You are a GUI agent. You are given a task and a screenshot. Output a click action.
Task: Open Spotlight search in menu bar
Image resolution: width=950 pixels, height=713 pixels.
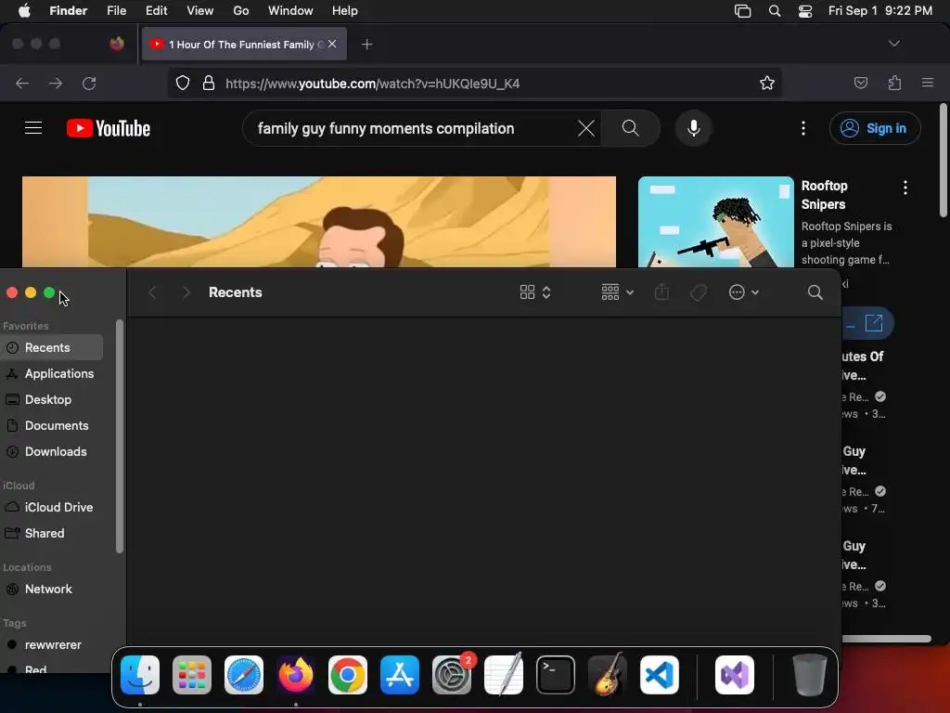tap(775, 11)
